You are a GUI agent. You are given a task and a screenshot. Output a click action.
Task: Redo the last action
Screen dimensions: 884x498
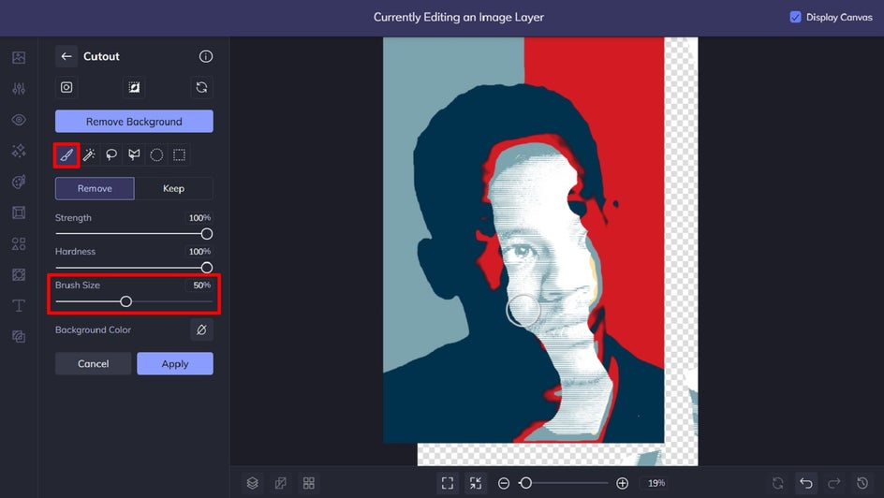tap(834, 483)
